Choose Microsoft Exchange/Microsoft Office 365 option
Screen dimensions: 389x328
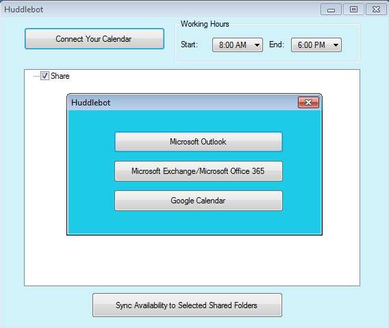(x=198, y=171)
